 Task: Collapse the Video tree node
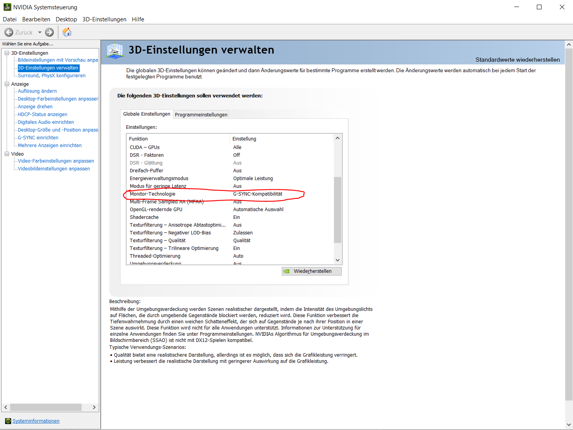(x=7, y=154)
